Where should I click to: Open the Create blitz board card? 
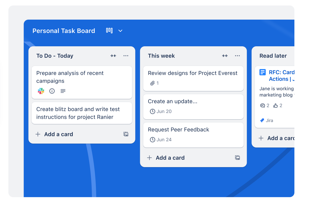point(82,113)
